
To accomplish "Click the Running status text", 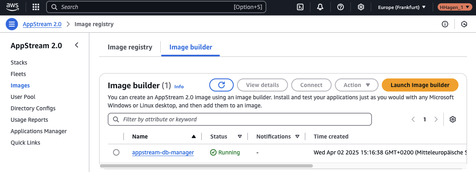I will (229, 152).
